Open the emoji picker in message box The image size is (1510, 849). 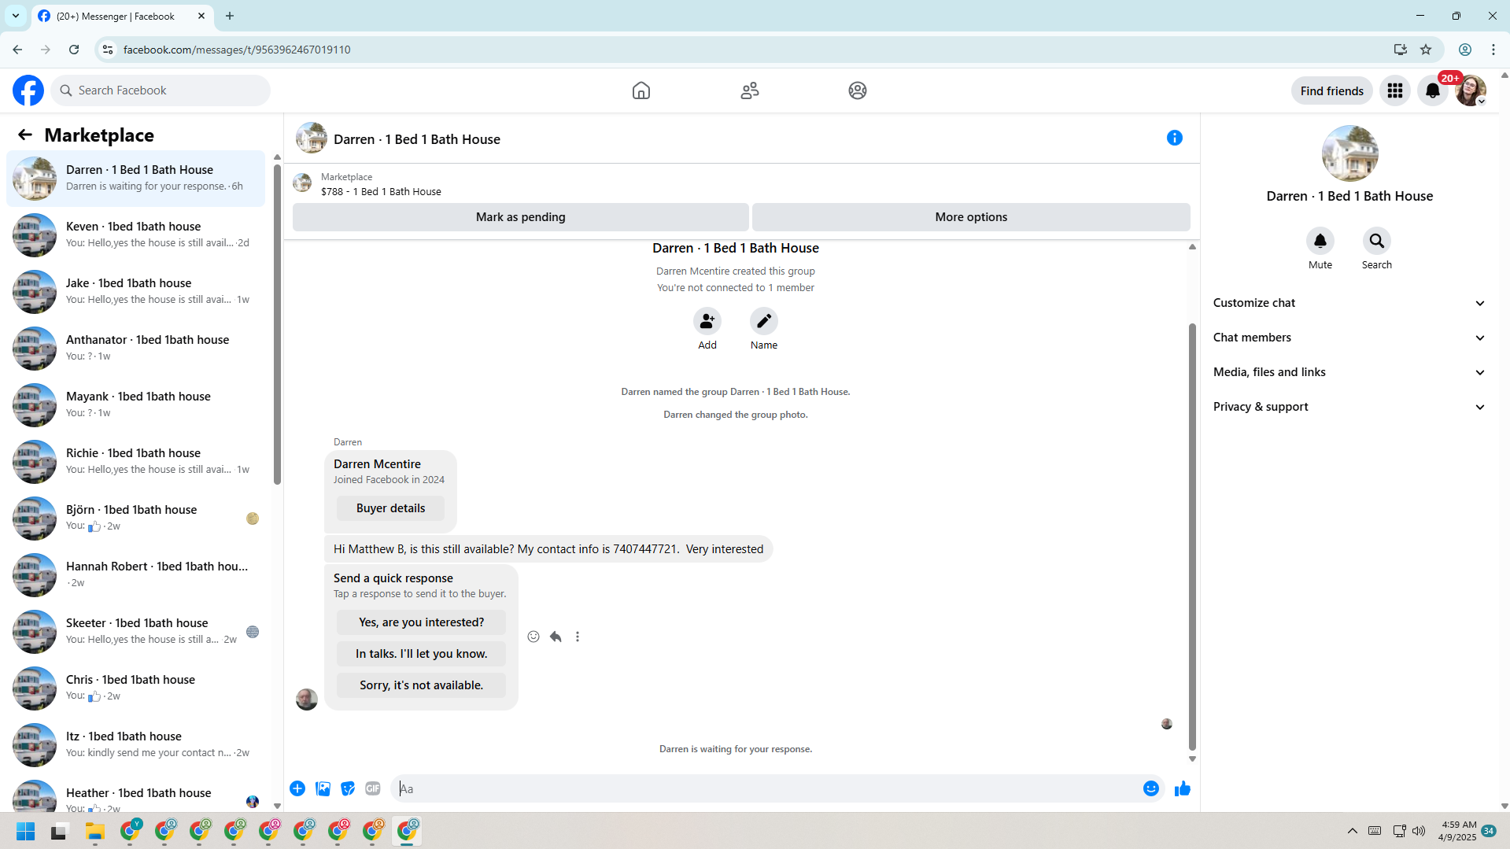click(1151, 788)
